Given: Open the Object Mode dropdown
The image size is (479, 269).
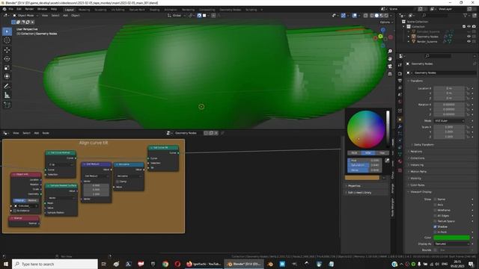Looking at the screenshot, I should 25,15.
